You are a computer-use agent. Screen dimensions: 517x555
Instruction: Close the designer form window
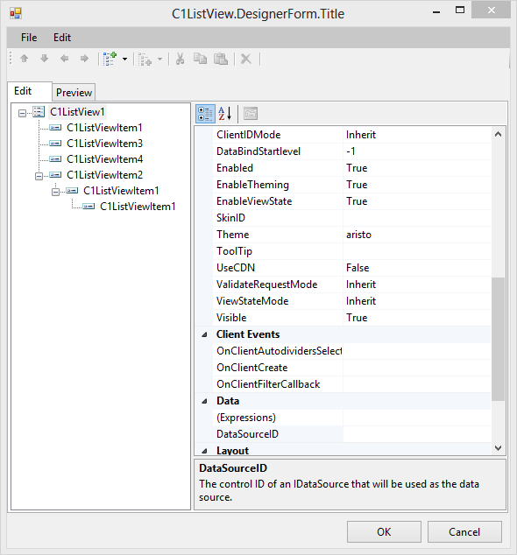tap(491, 11)
